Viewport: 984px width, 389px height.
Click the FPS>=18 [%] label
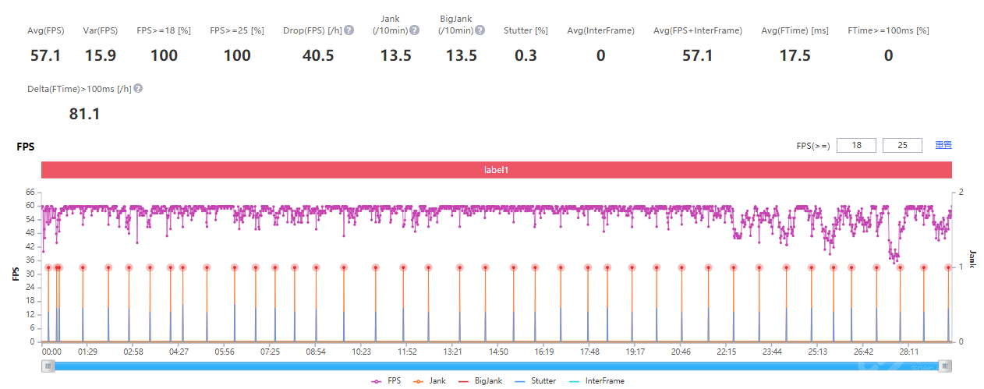[x=164, y=30]
